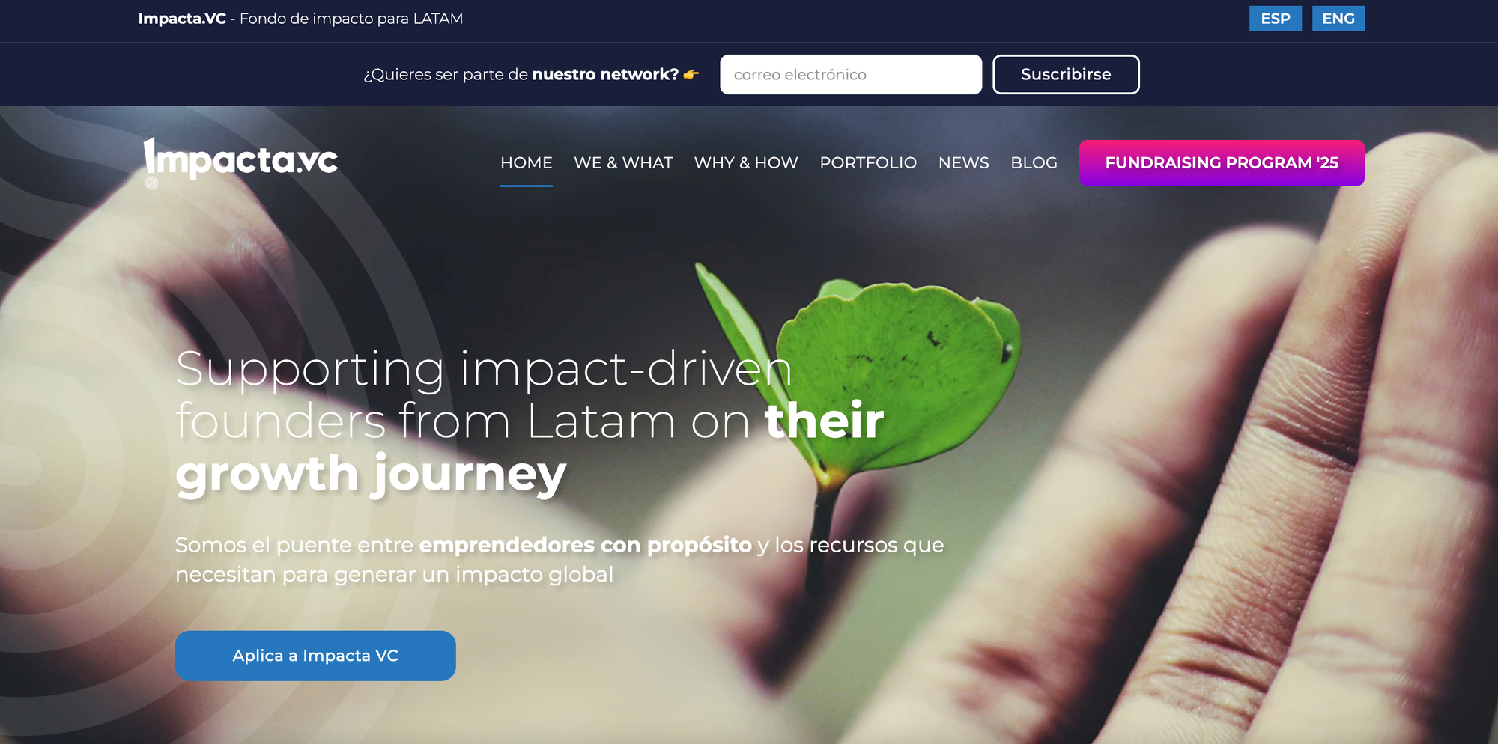1498x744 pixels.
Task: Click 'emprendedores con propósito' bold text
Action: 585,545
